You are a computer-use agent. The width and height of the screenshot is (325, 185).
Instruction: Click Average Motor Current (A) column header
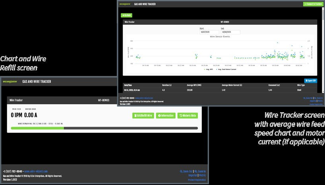[x=232, y=85]
